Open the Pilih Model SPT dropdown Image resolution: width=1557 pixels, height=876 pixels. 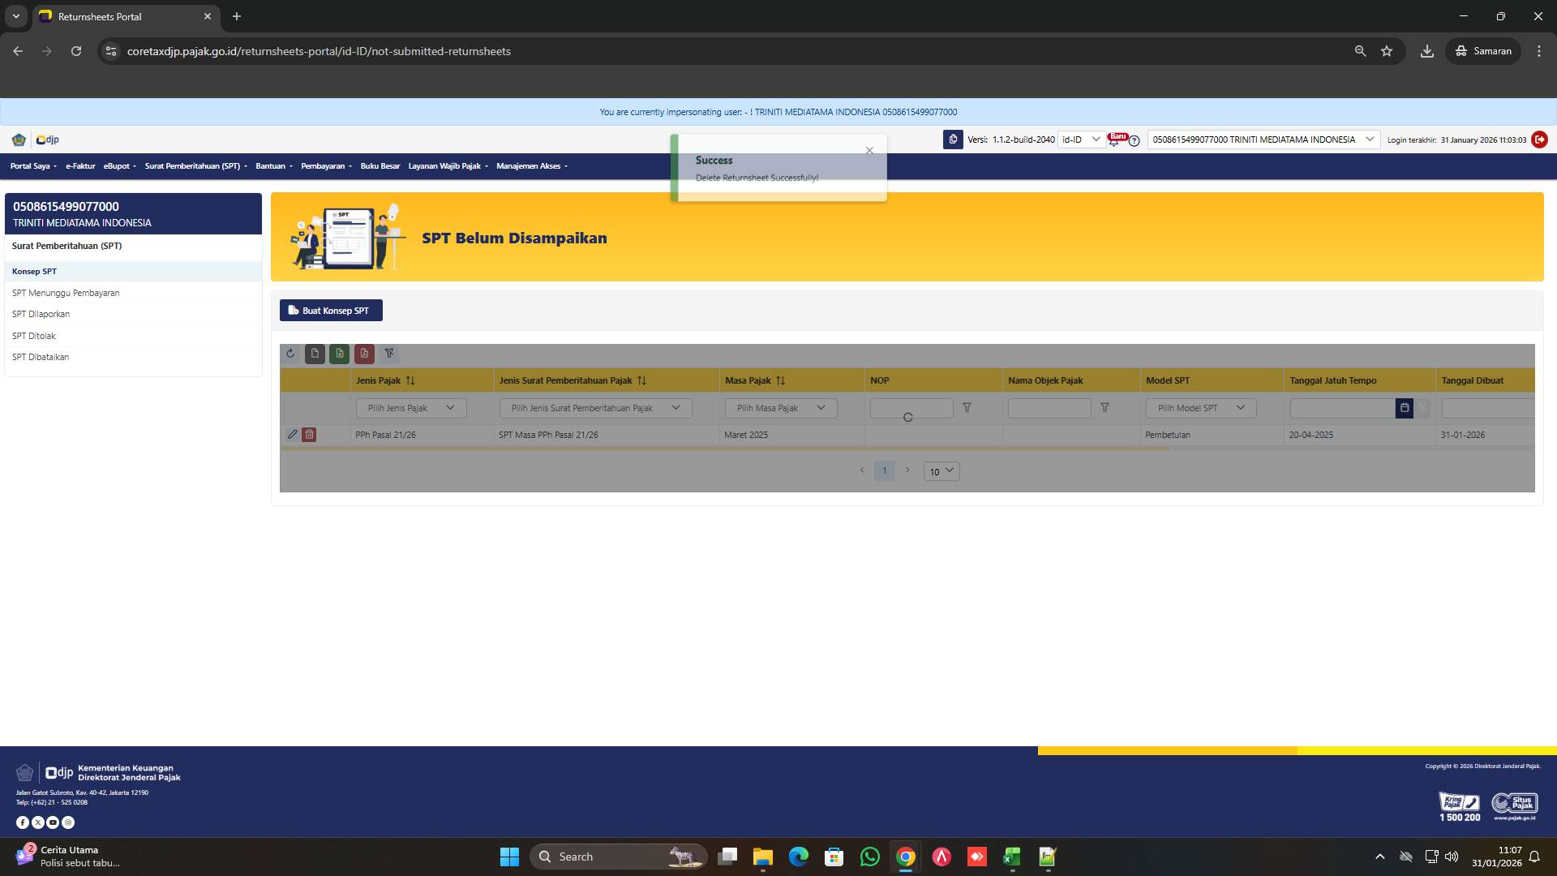tap(1200, 408)
